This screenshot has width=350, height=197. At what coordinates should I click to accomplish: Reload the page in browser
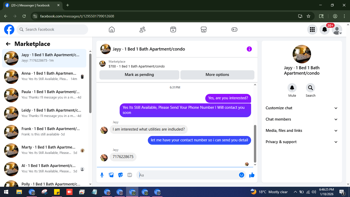(24, 16)
